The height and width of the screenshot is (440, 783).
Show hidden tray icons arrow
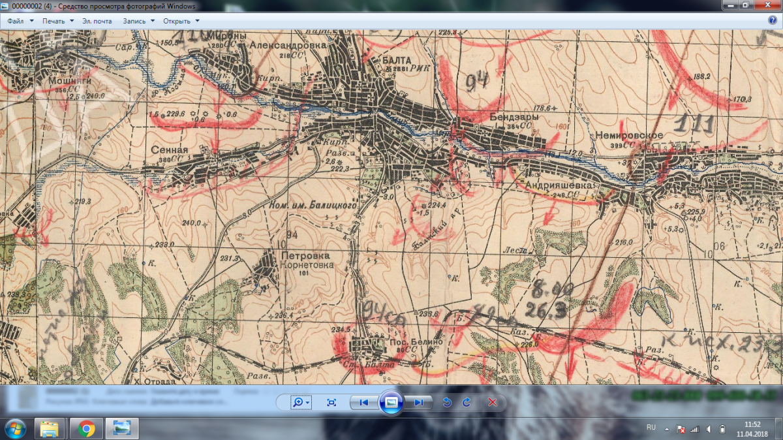(667, 429)
